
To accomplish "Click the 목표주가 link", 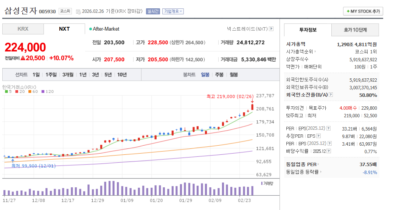I will 318,108.
